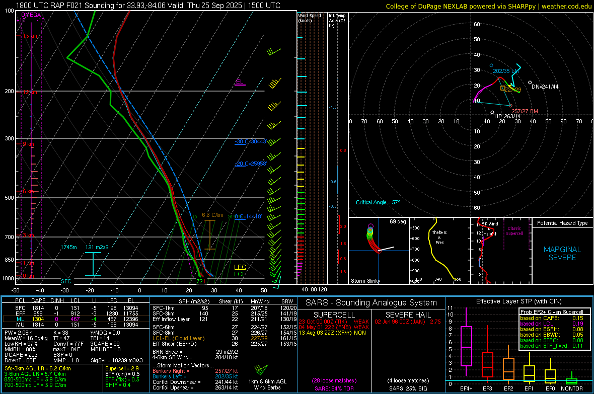Click the 1745m effective inflow label
Image resolution: width=594 pixels, height=394 pixels.
pos(68,247)
